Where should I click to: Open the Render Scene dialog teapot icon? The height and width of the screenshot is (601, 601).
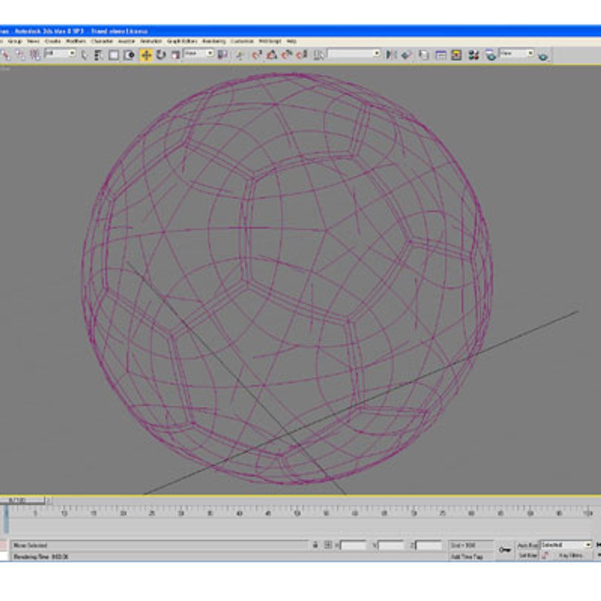coord(490,55)
